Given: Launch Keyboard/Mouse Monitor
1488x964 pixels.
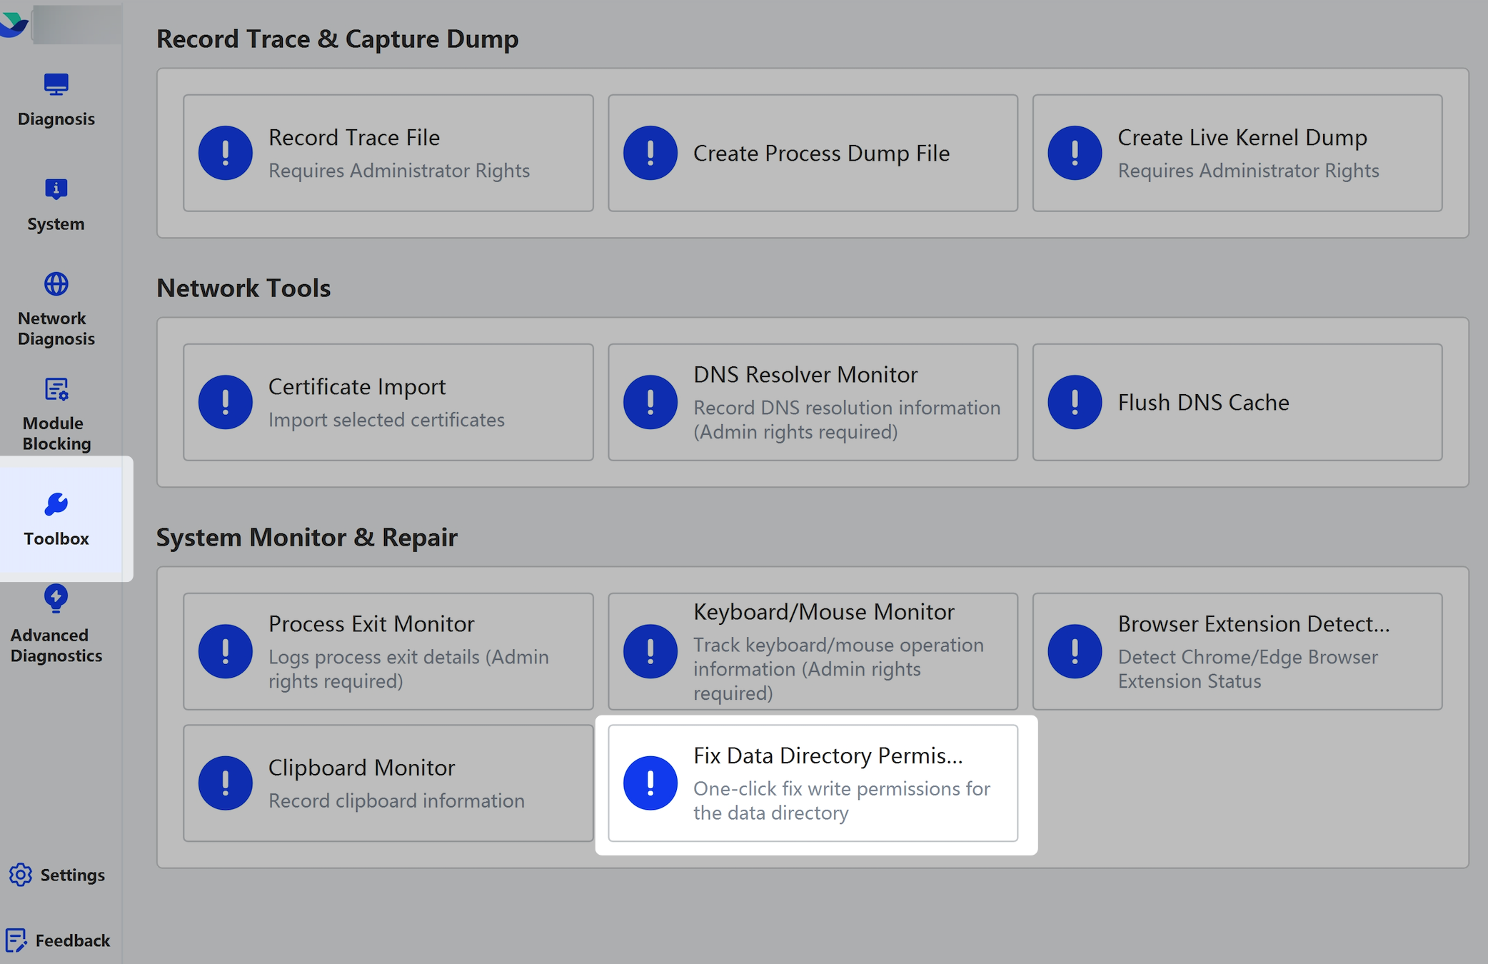Looking at the screenshot, I should pos(813,651).
